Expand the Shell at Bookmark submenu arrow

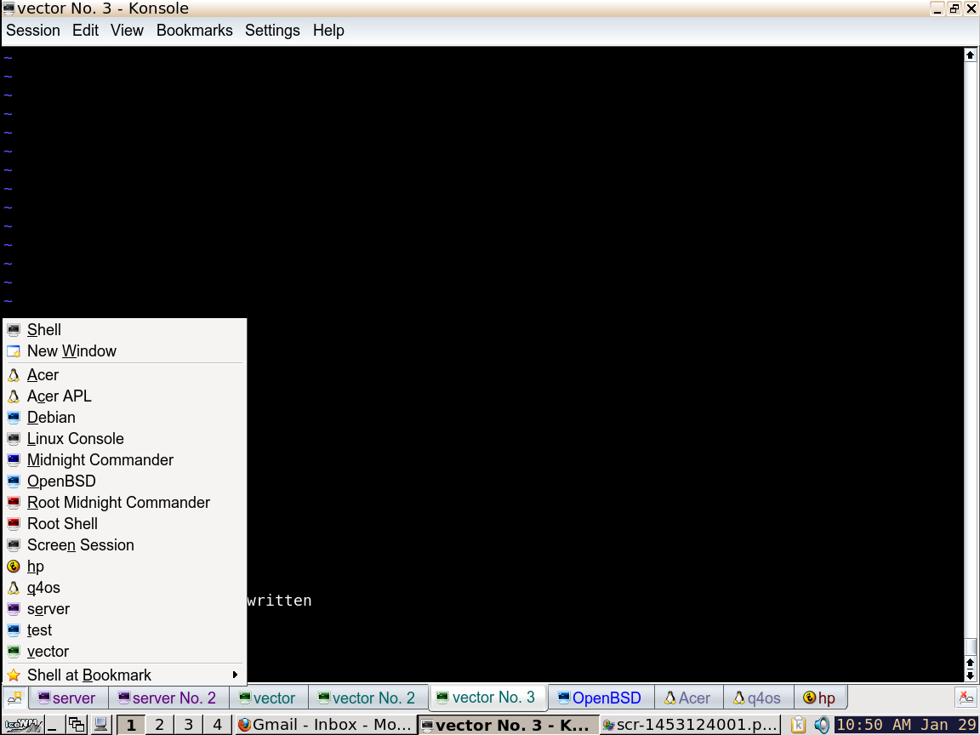(x=235, y=675)
